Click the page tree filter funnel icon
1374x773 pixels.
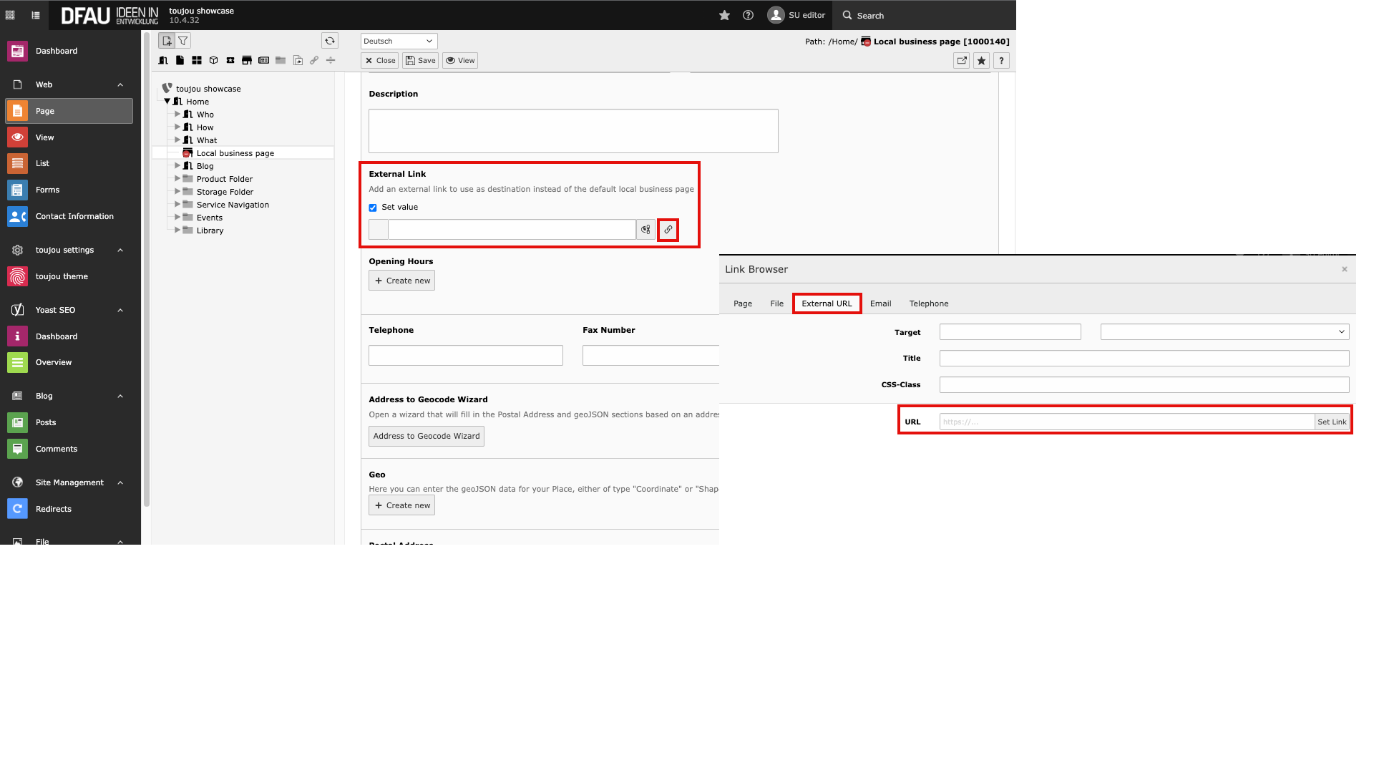click(183, 41)
